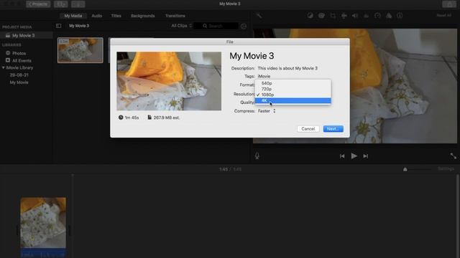
Task: Select the My Movie event in library
Action: click(19, 82)
